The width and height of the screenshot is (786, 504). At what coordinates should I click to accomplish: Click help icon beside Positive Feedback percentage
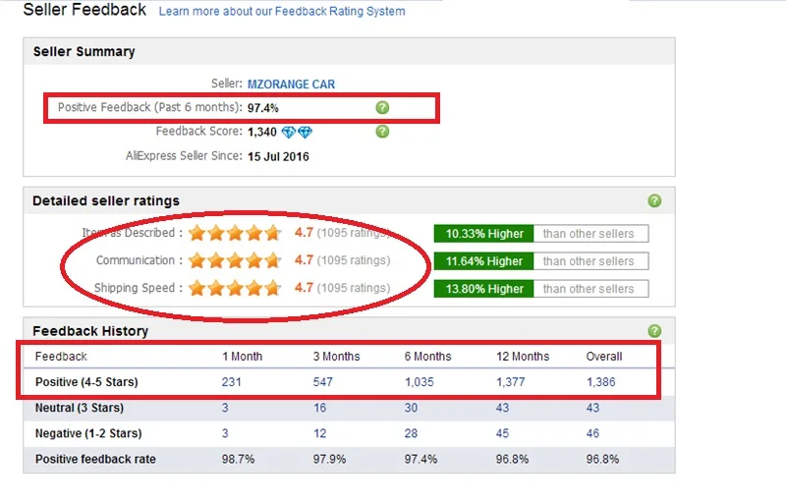pos(382,107)
